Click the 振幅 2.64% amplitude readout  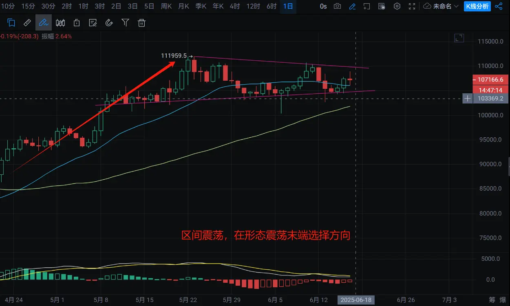tap(56, 36)
